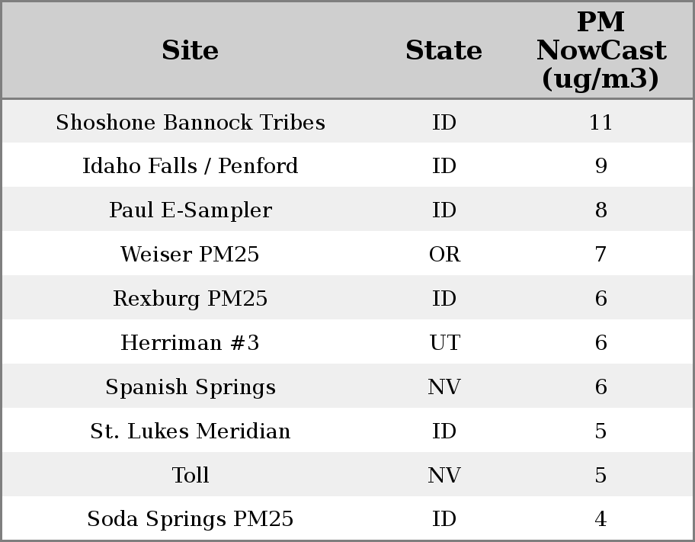Click the Spanish Springs site name
Image resolution: width=695 pixels, height=542 pixels.
coord(190,387)
